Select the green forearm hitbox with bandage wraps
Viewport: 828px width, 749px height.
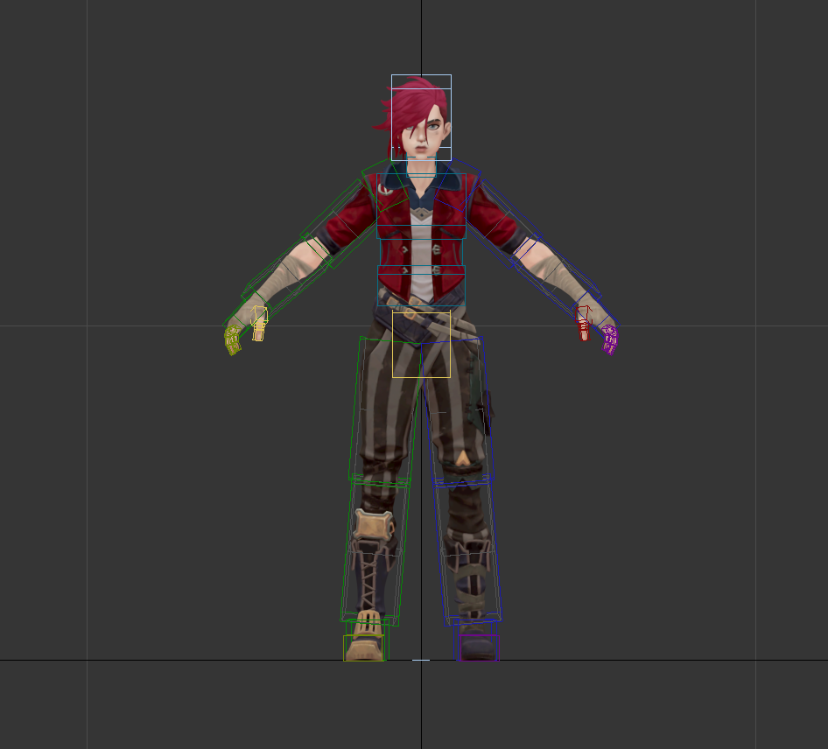(286, 275)
